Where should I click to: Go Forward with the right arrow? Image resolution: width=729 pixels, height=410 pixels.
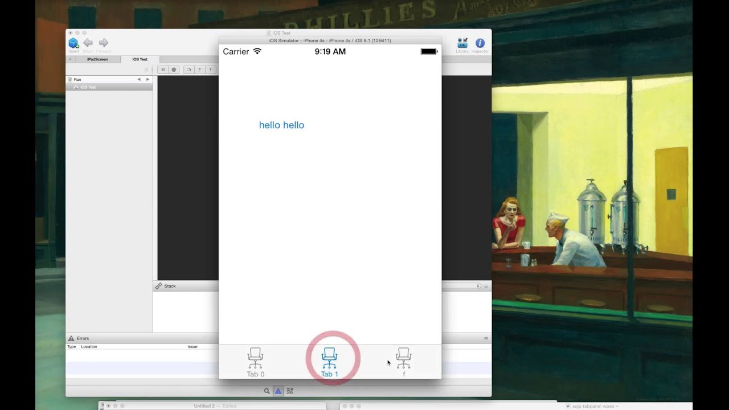click(x=103, y=43)
